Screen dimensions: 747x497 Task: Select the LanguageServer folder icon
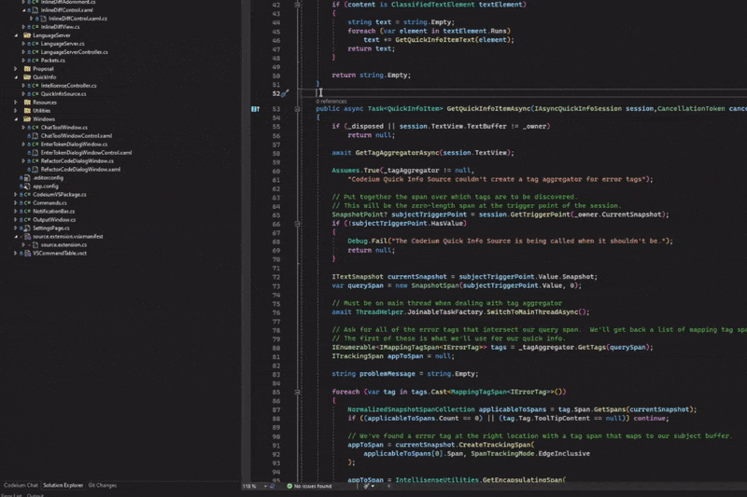(x=27, y=35)
